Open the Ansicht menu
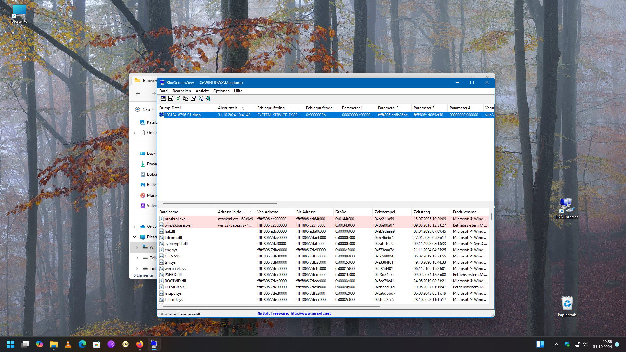Viewport: 626px width, 352px height. click(x=202, y=91)
